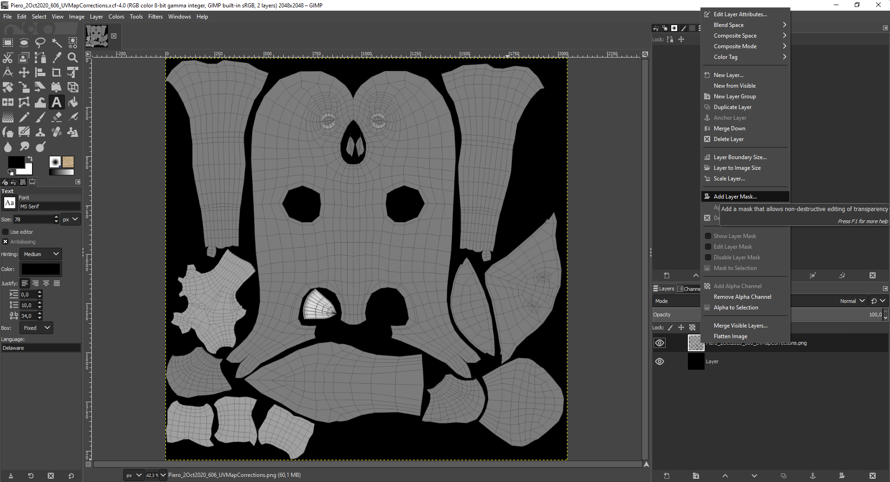Click the text Color swatch
The width and height of the screenshot is (890, 482).
click(41, 269)
